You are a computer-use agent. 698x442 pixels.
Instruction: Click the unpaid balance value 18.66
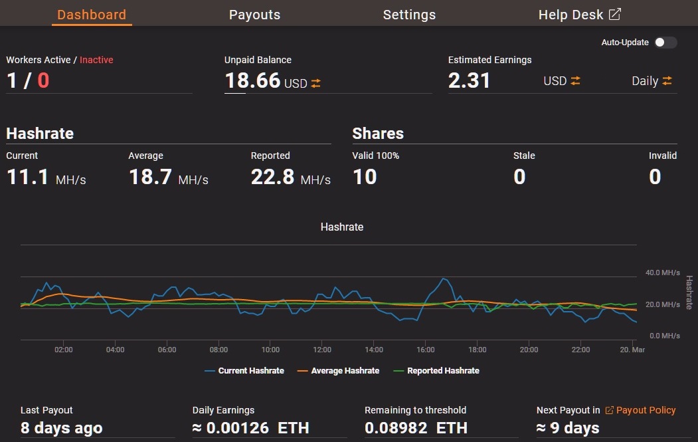[252, 80]
